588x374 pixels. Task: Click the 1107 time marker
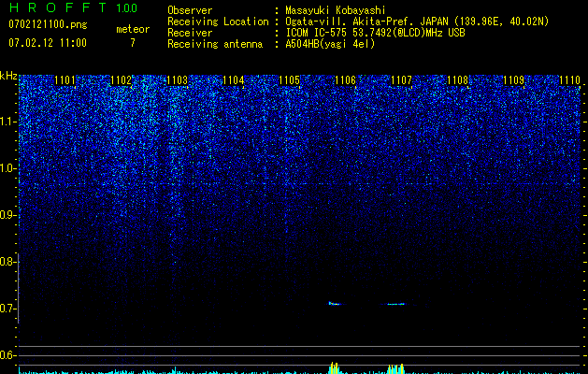[x=401, y=80]
